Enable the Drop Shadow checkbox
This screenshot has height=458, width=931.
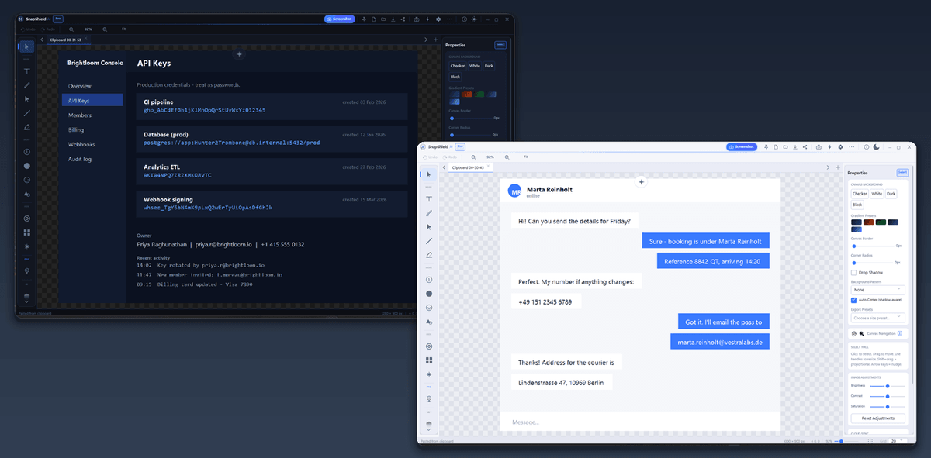point(853,273)
